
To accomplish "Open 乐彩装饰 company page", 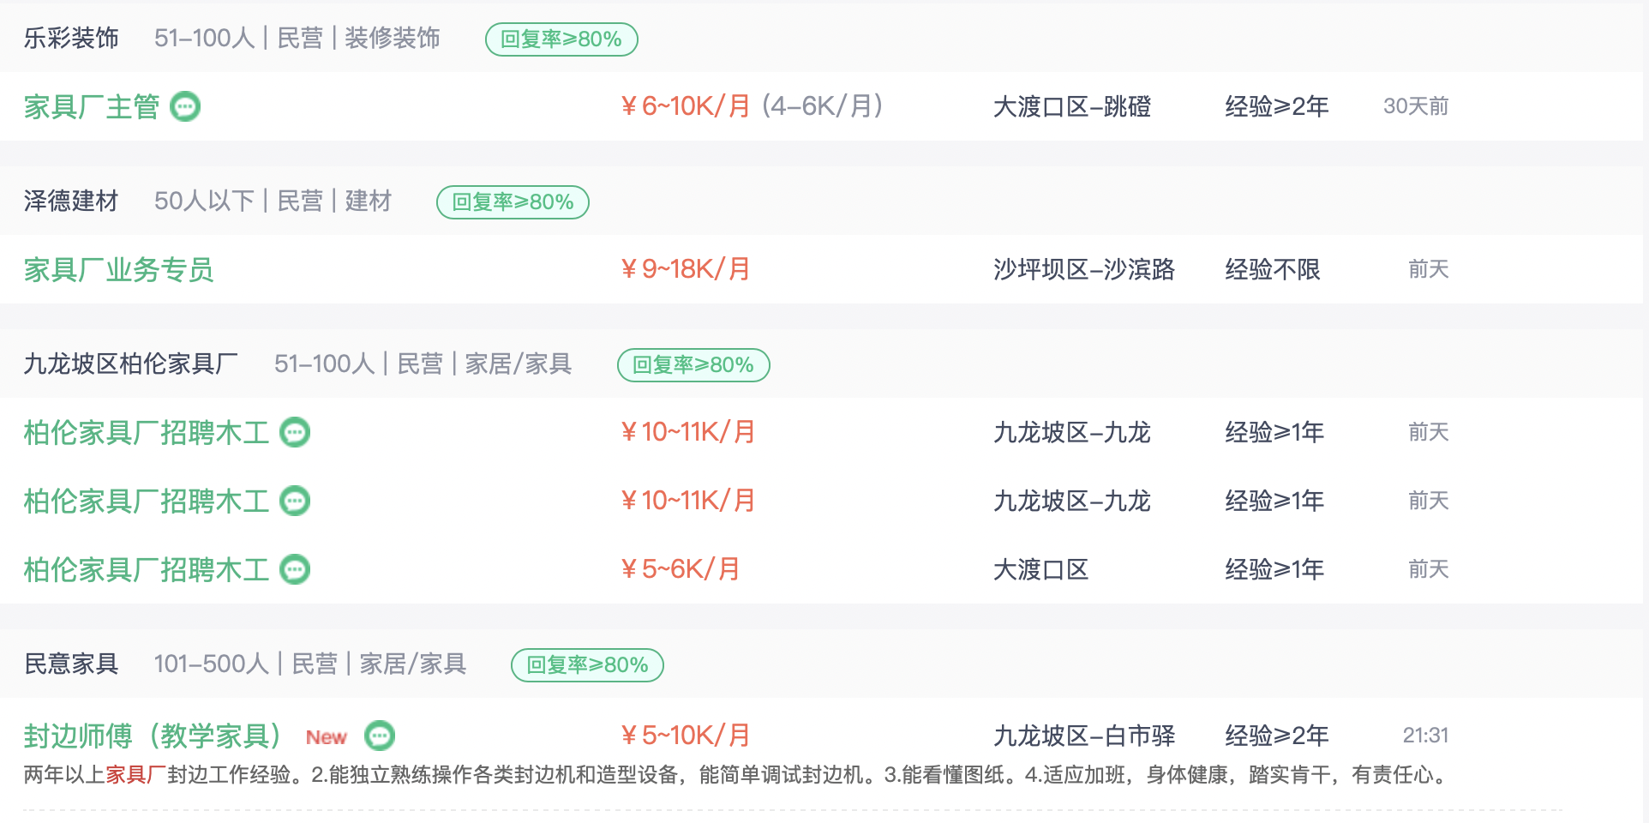I will coord(71,39).
